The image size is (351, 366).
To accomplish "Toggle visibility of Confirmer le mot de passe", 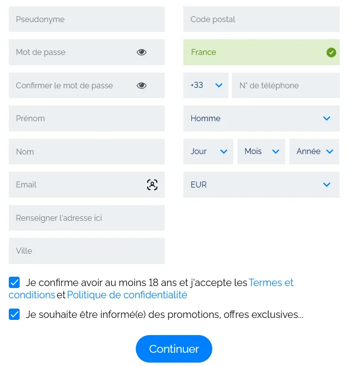I will click(x=142, y=85).
